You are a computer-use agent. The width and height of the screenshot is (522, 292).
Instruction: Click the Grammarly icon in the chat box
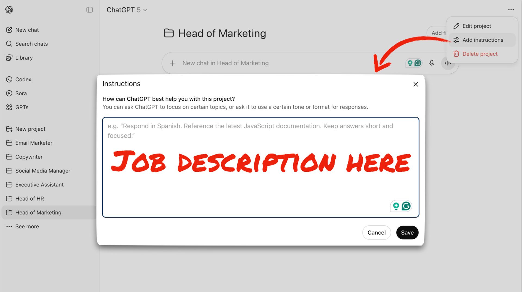point(418,63)
